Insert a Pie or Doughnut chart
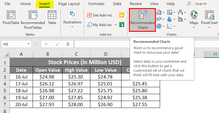This screenshot has width=219, height=113. (159, 26)
